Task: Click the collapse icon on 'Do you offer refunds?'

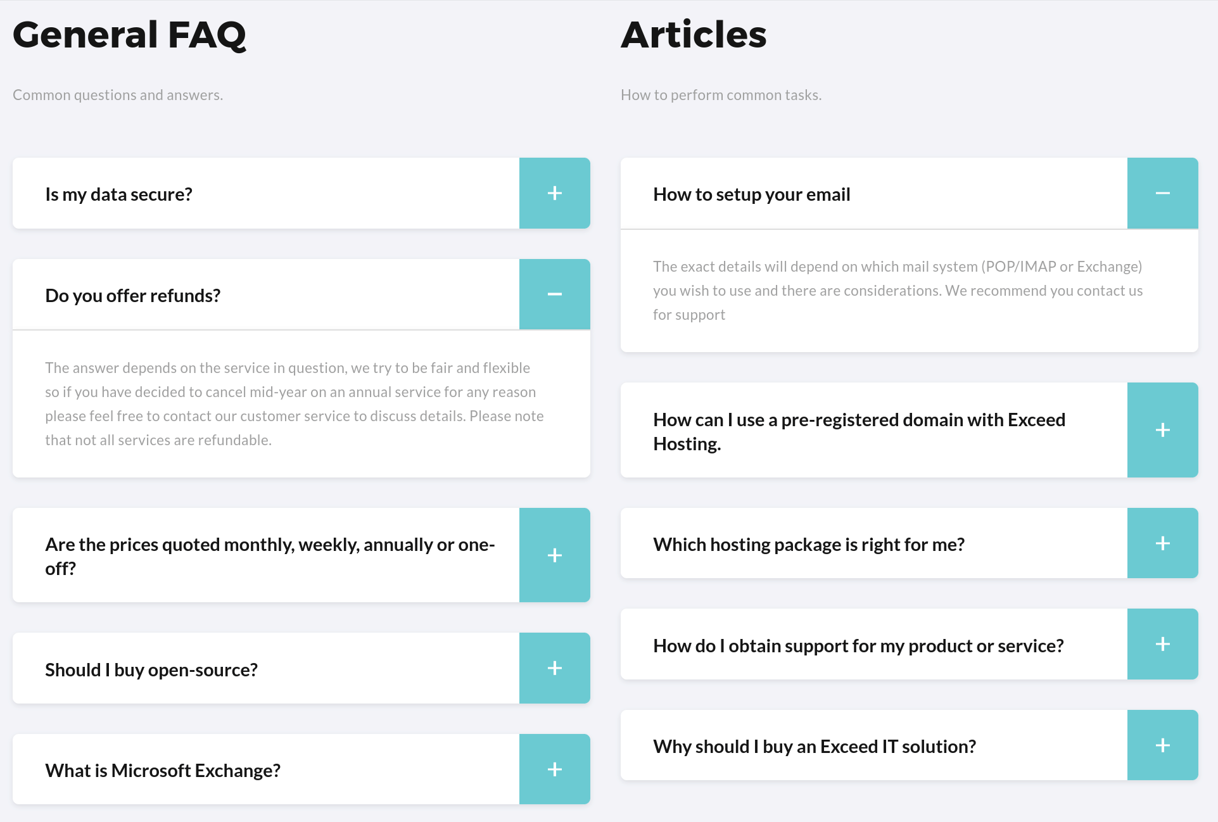Action: click(x=554, y=294)
